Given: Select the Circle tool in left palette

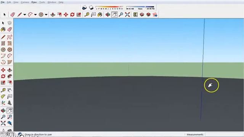Looking at the screenshot, I should click(x=3, y=49).
